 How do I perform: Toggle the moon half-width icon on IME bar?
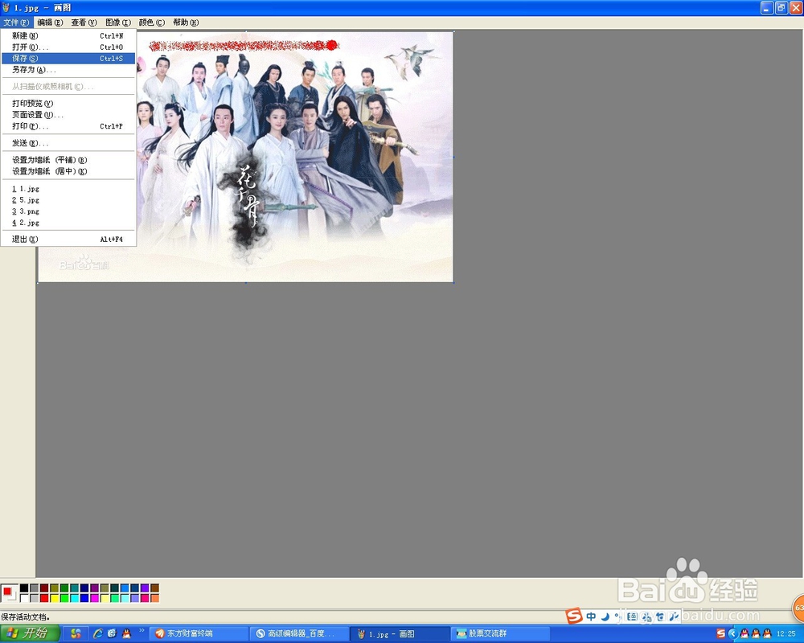(605, 616)
